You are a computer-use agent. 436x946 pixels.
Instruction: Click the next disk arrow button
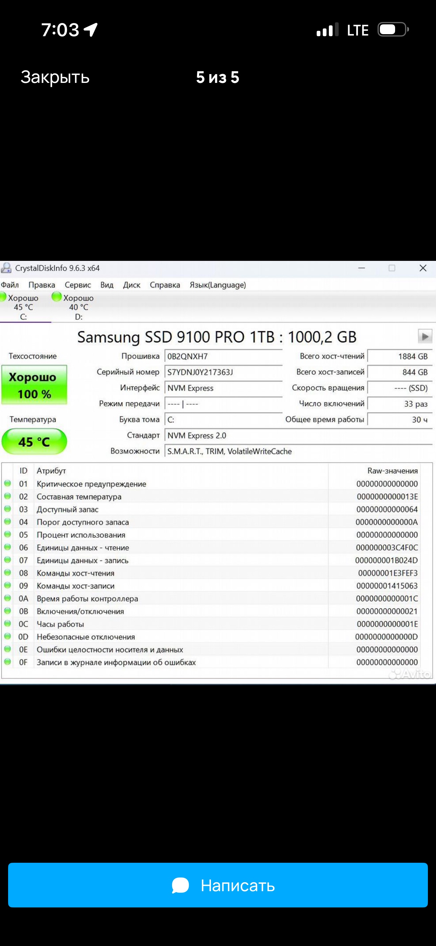(x=425, y=336)
